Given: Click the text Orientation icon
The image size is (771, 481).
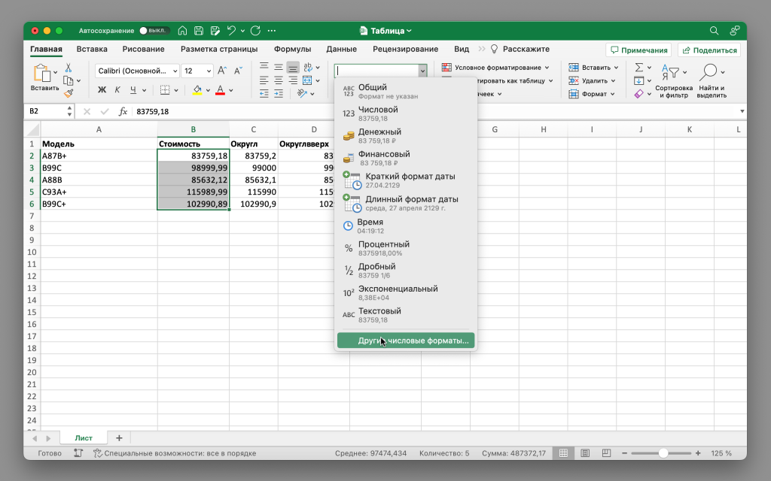Looking at the screenshot, I should pyautogui.click(x=302, y=93).
